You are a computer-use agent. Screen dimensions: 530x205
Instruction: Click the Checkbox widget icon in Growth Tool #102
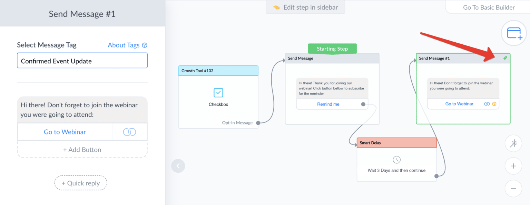218,93
